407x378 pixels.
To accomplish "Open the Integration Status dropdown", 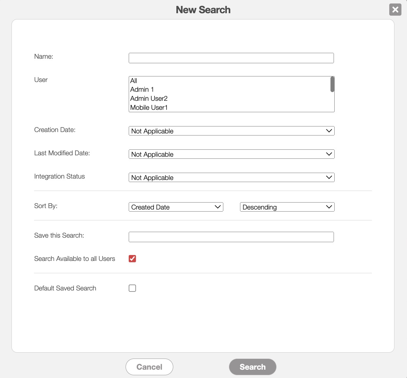I will click(x=231, y=178).
